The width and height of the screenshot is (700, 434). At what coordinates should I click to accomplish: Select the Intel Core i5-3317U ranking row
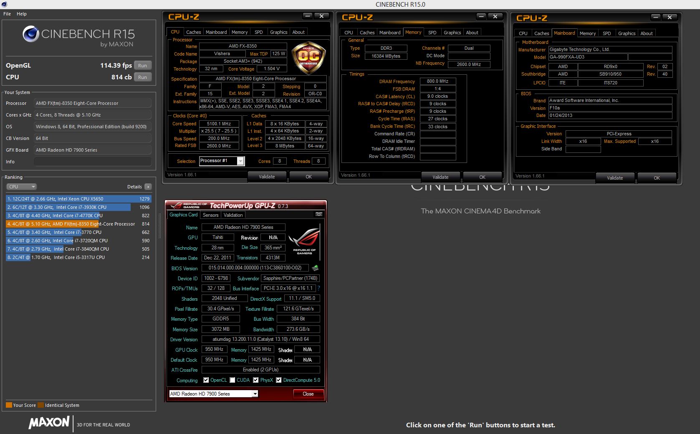(x=78, y=257)
